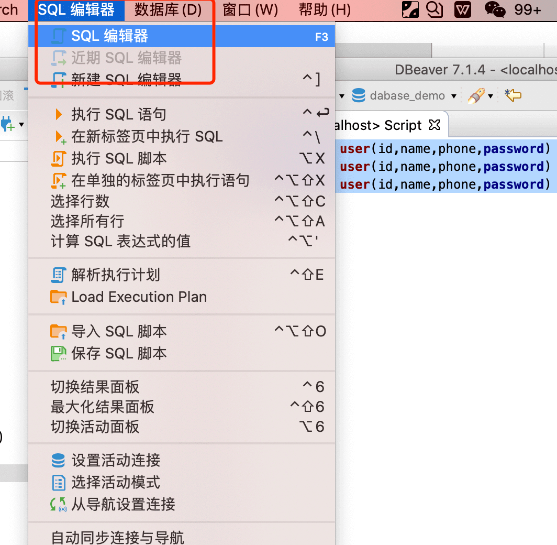Click the display contrast icon in menu bar
Image resolution: width=557 pixels, height=545 pixels.
(410, 9)
